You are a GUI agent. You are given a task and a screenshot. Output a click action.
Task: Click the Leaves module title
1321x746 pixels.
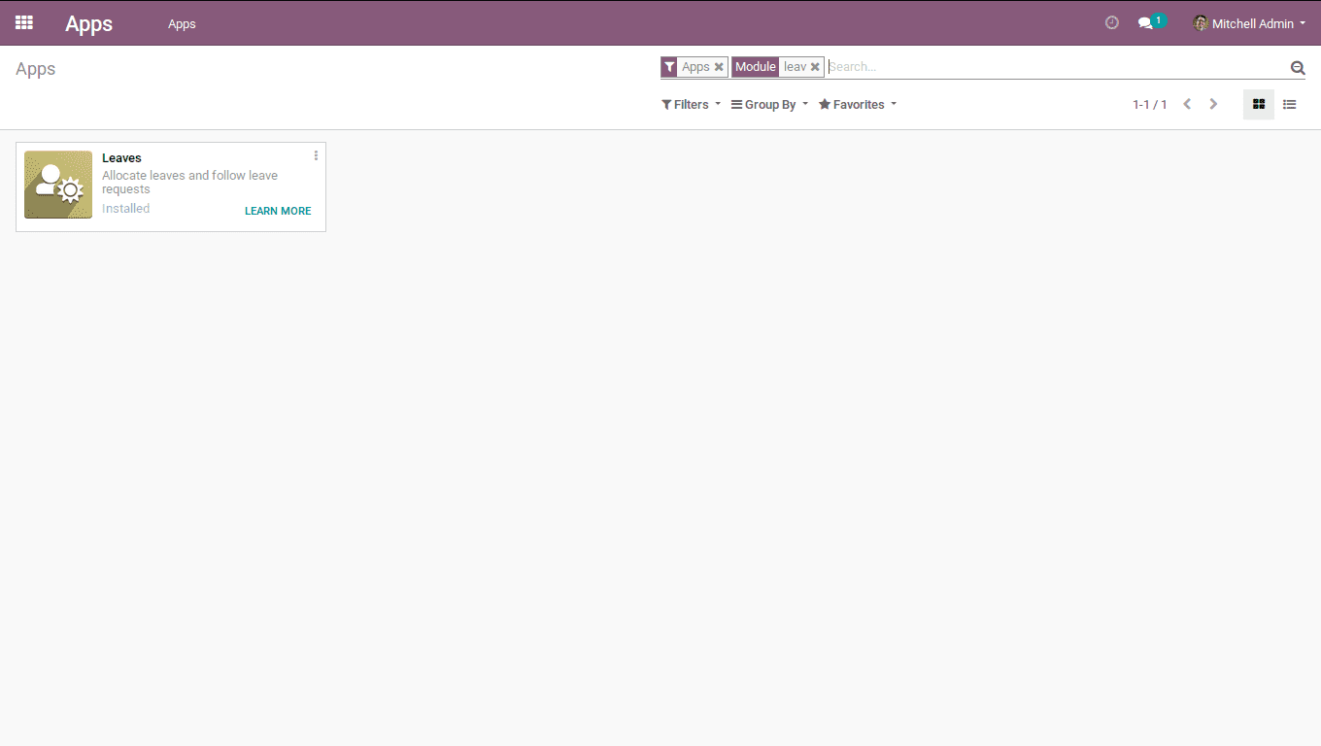pos(121,157)
